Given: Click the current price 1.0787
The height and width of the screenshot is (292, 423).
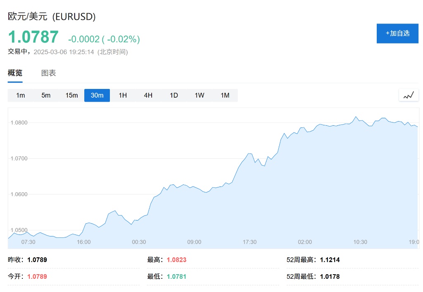Looking at the screenshot, I should click(x=33, y=37).
